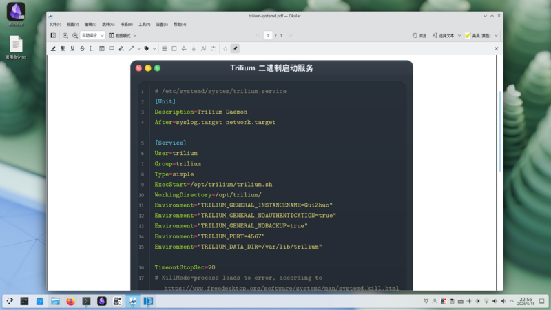This screenshot has width=551, height=310.
Task: Expand the stamp tool options
Action: pyautogui.click(x=154, y=49)
